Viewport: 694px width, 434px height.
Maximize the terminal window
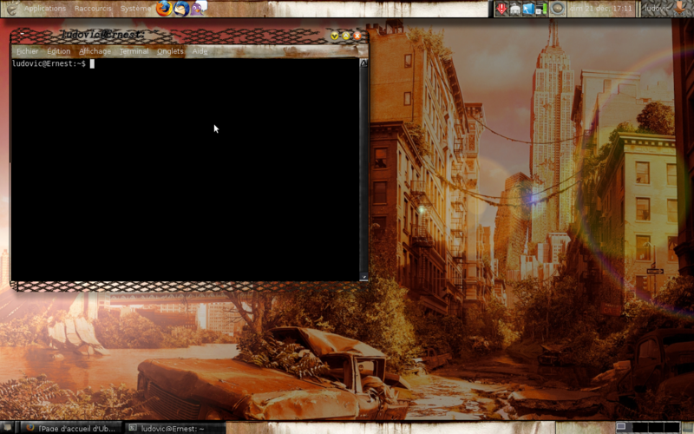pos(345,36)
